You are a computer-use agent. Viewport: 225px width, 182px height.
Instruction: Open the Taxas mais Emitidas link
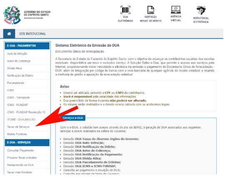20,172
